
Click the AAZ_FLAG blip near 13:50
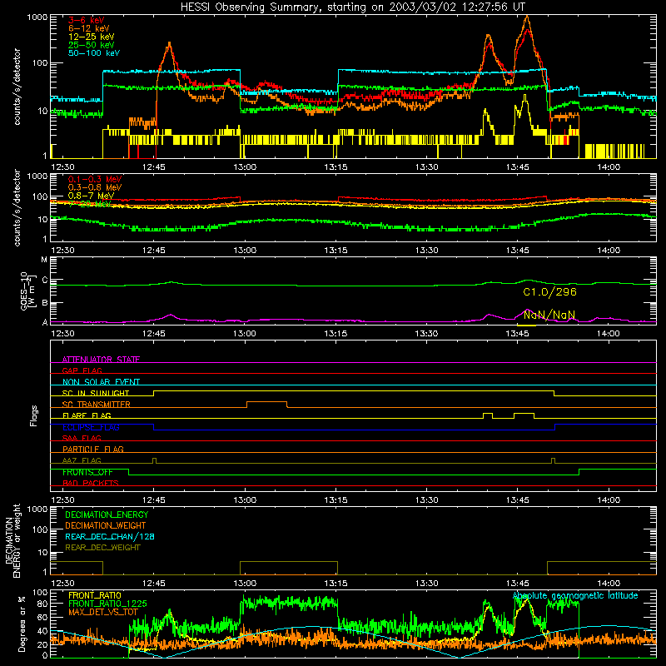553,460
